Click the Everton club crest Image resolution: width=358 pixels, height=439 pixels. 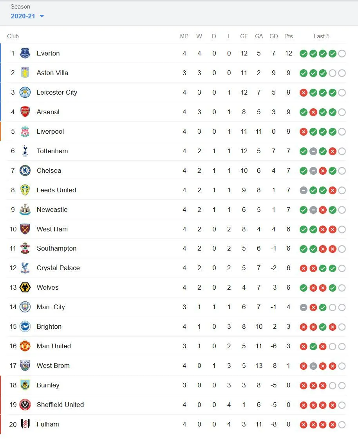(25, 53)
